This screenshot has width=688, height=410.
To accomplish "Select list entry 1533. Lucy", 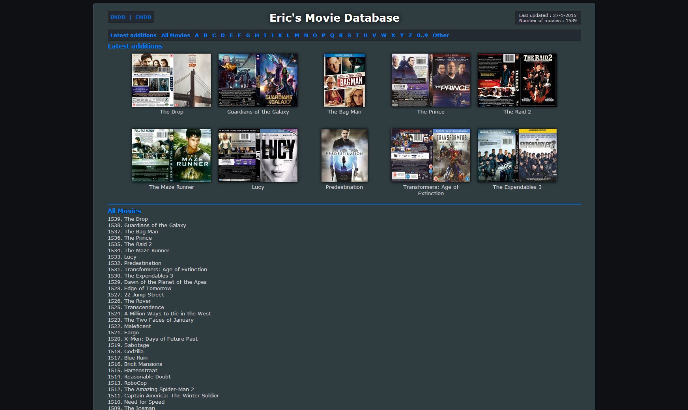I will [x=122, y=257].
